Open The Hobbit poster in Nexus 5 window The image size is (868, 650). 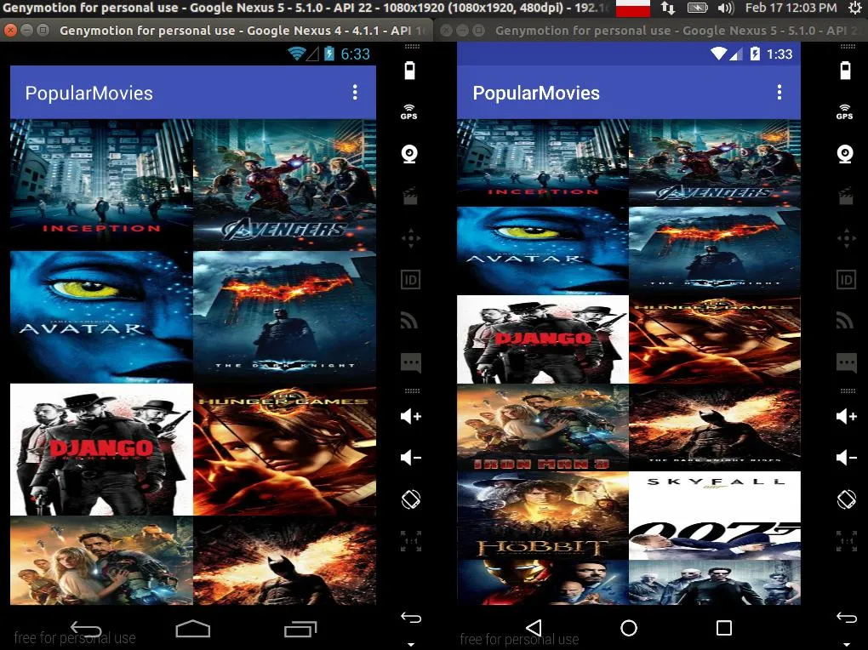(543, 516)
